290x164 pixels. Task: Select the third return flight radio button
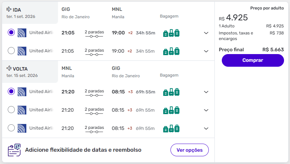11,128
